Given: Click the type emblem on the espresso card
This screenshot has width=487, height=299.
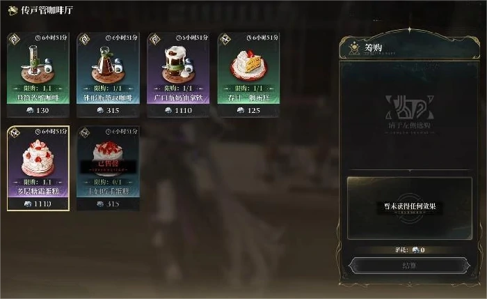Looking at the screenshot, I should click(x=15, y=39).
